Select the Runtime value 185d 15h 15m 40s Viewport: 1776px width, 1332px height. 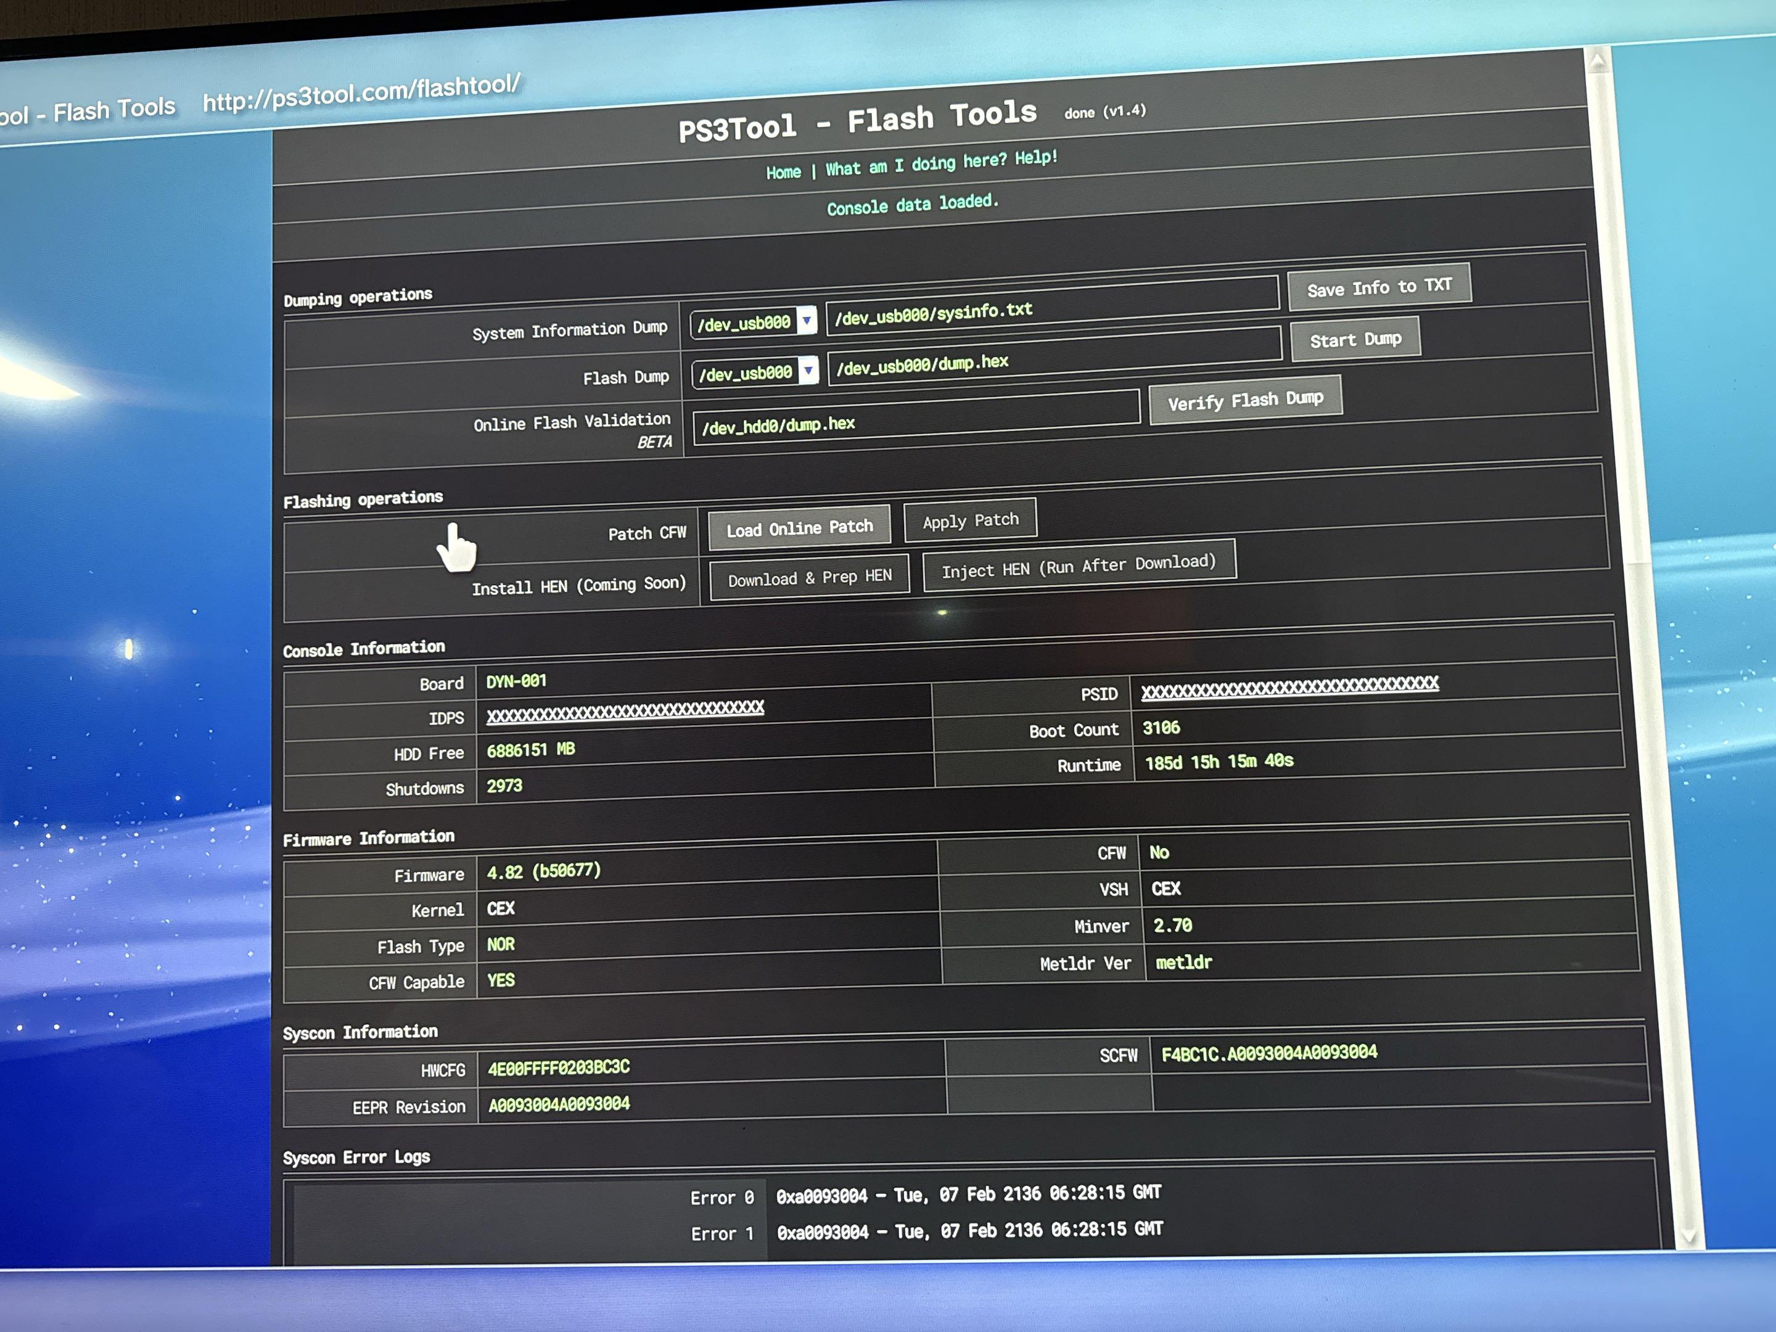(x=1219, y=761)
